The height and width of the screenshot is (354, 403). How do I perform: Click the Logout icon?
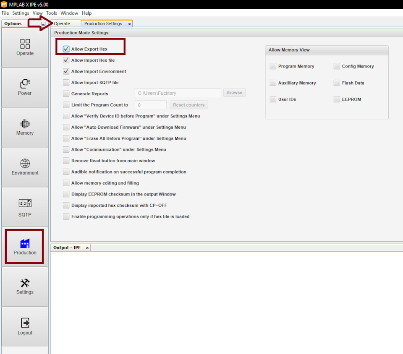25,323
